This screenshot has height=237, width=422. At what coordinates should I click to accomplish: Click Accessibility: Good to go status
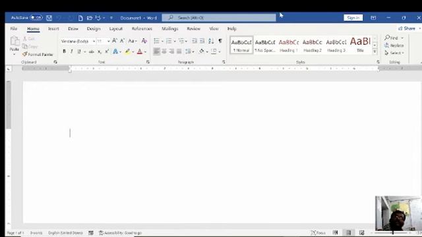click(x=120, y=232)
